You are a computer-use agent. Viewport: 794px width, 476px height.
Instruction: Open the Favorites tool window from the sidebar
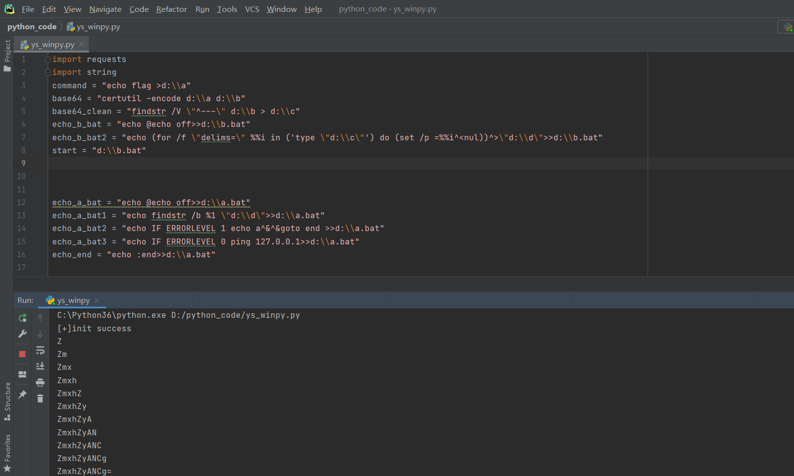pos(7,453)
